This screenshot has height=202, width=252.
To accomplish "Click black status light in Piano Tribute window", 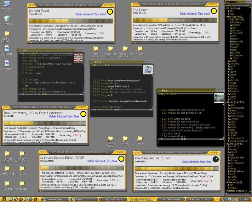I will (216, 159).
